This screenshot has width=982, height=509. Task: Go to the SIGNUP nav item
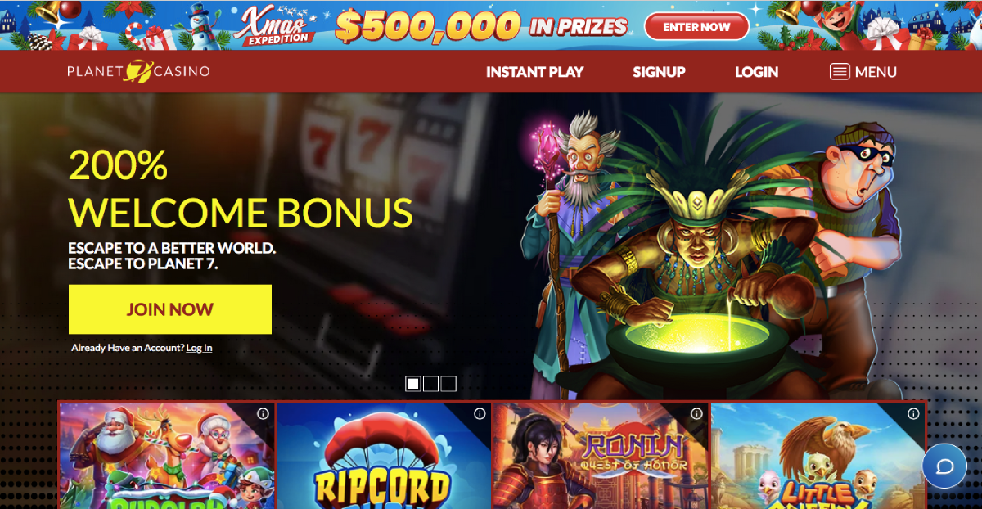pos(659,72)
